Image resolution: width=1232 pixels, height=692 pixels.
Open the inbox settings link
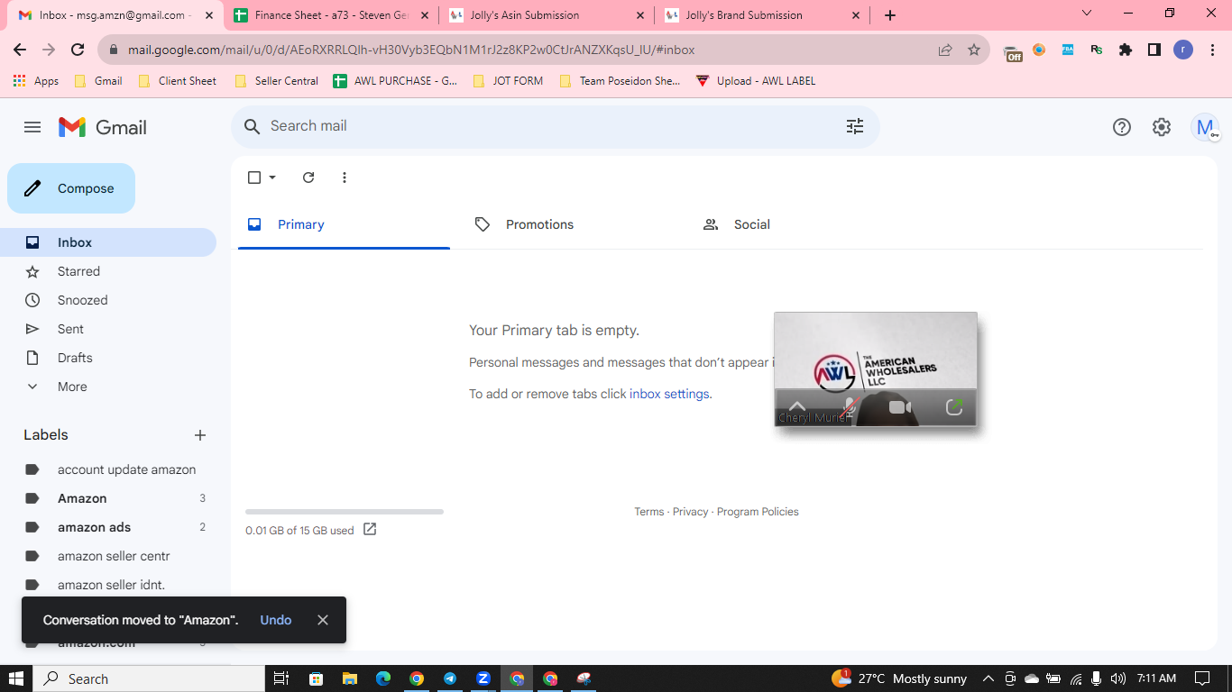coord(669,394)
